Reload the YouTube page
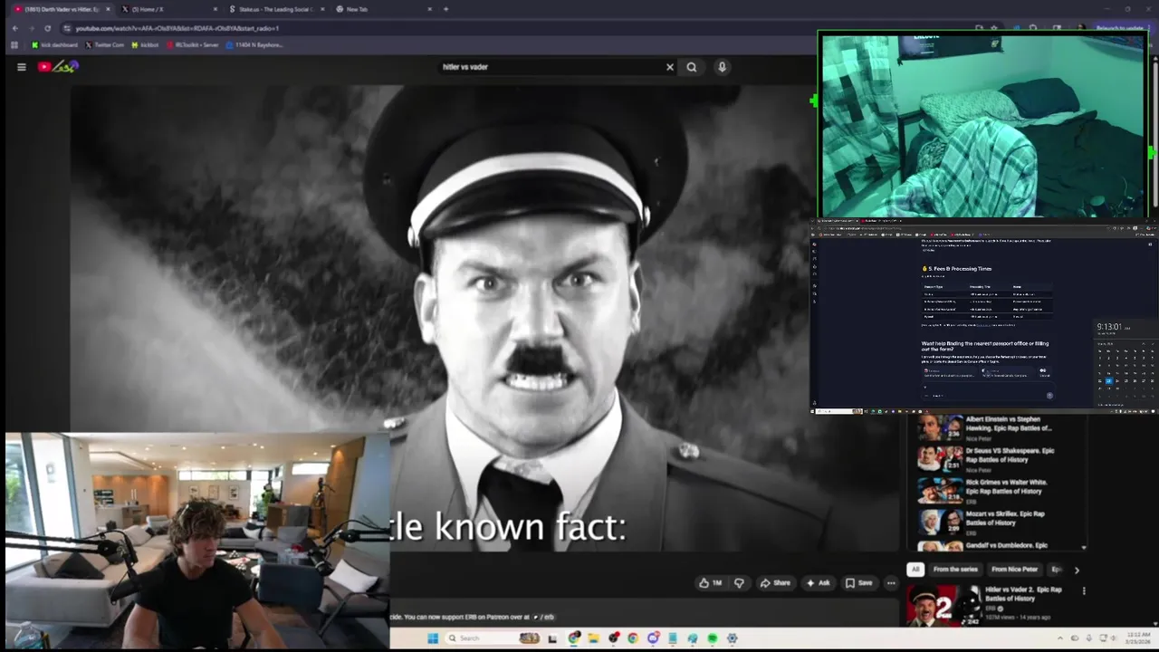The width and height of the screenshot is (1159, 652). 47,28
